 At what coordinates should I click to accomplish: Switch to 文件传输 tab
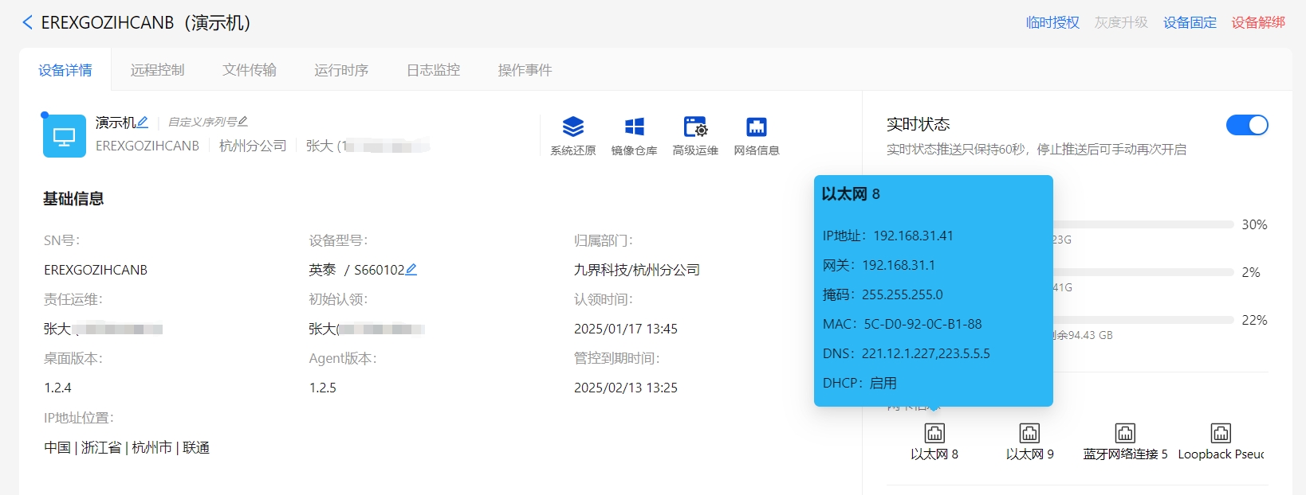[x=250, y=70]
